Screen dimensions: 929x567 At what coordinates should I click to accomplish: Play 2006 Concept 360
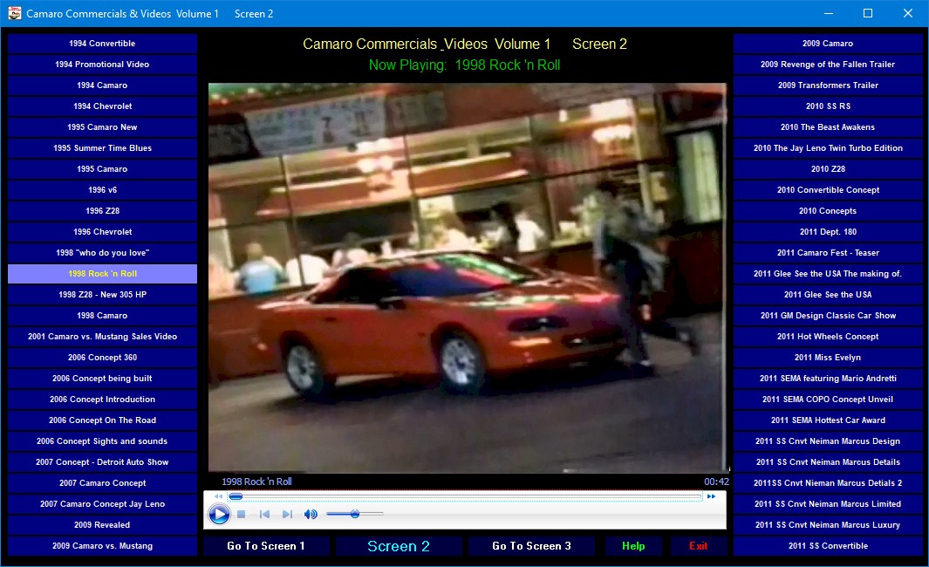[103, 358]
